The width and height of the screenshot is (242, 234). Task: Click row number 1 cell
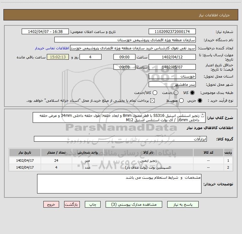click(228, 161)
